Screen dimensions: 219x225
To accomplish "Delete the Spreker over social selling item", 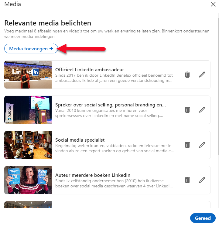I will click(187, 110).
